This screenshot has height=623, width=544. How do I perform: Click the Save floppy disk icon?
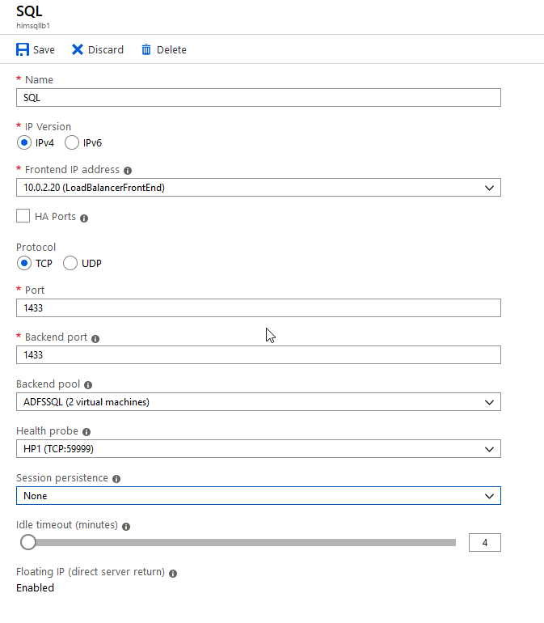point(23,49)
